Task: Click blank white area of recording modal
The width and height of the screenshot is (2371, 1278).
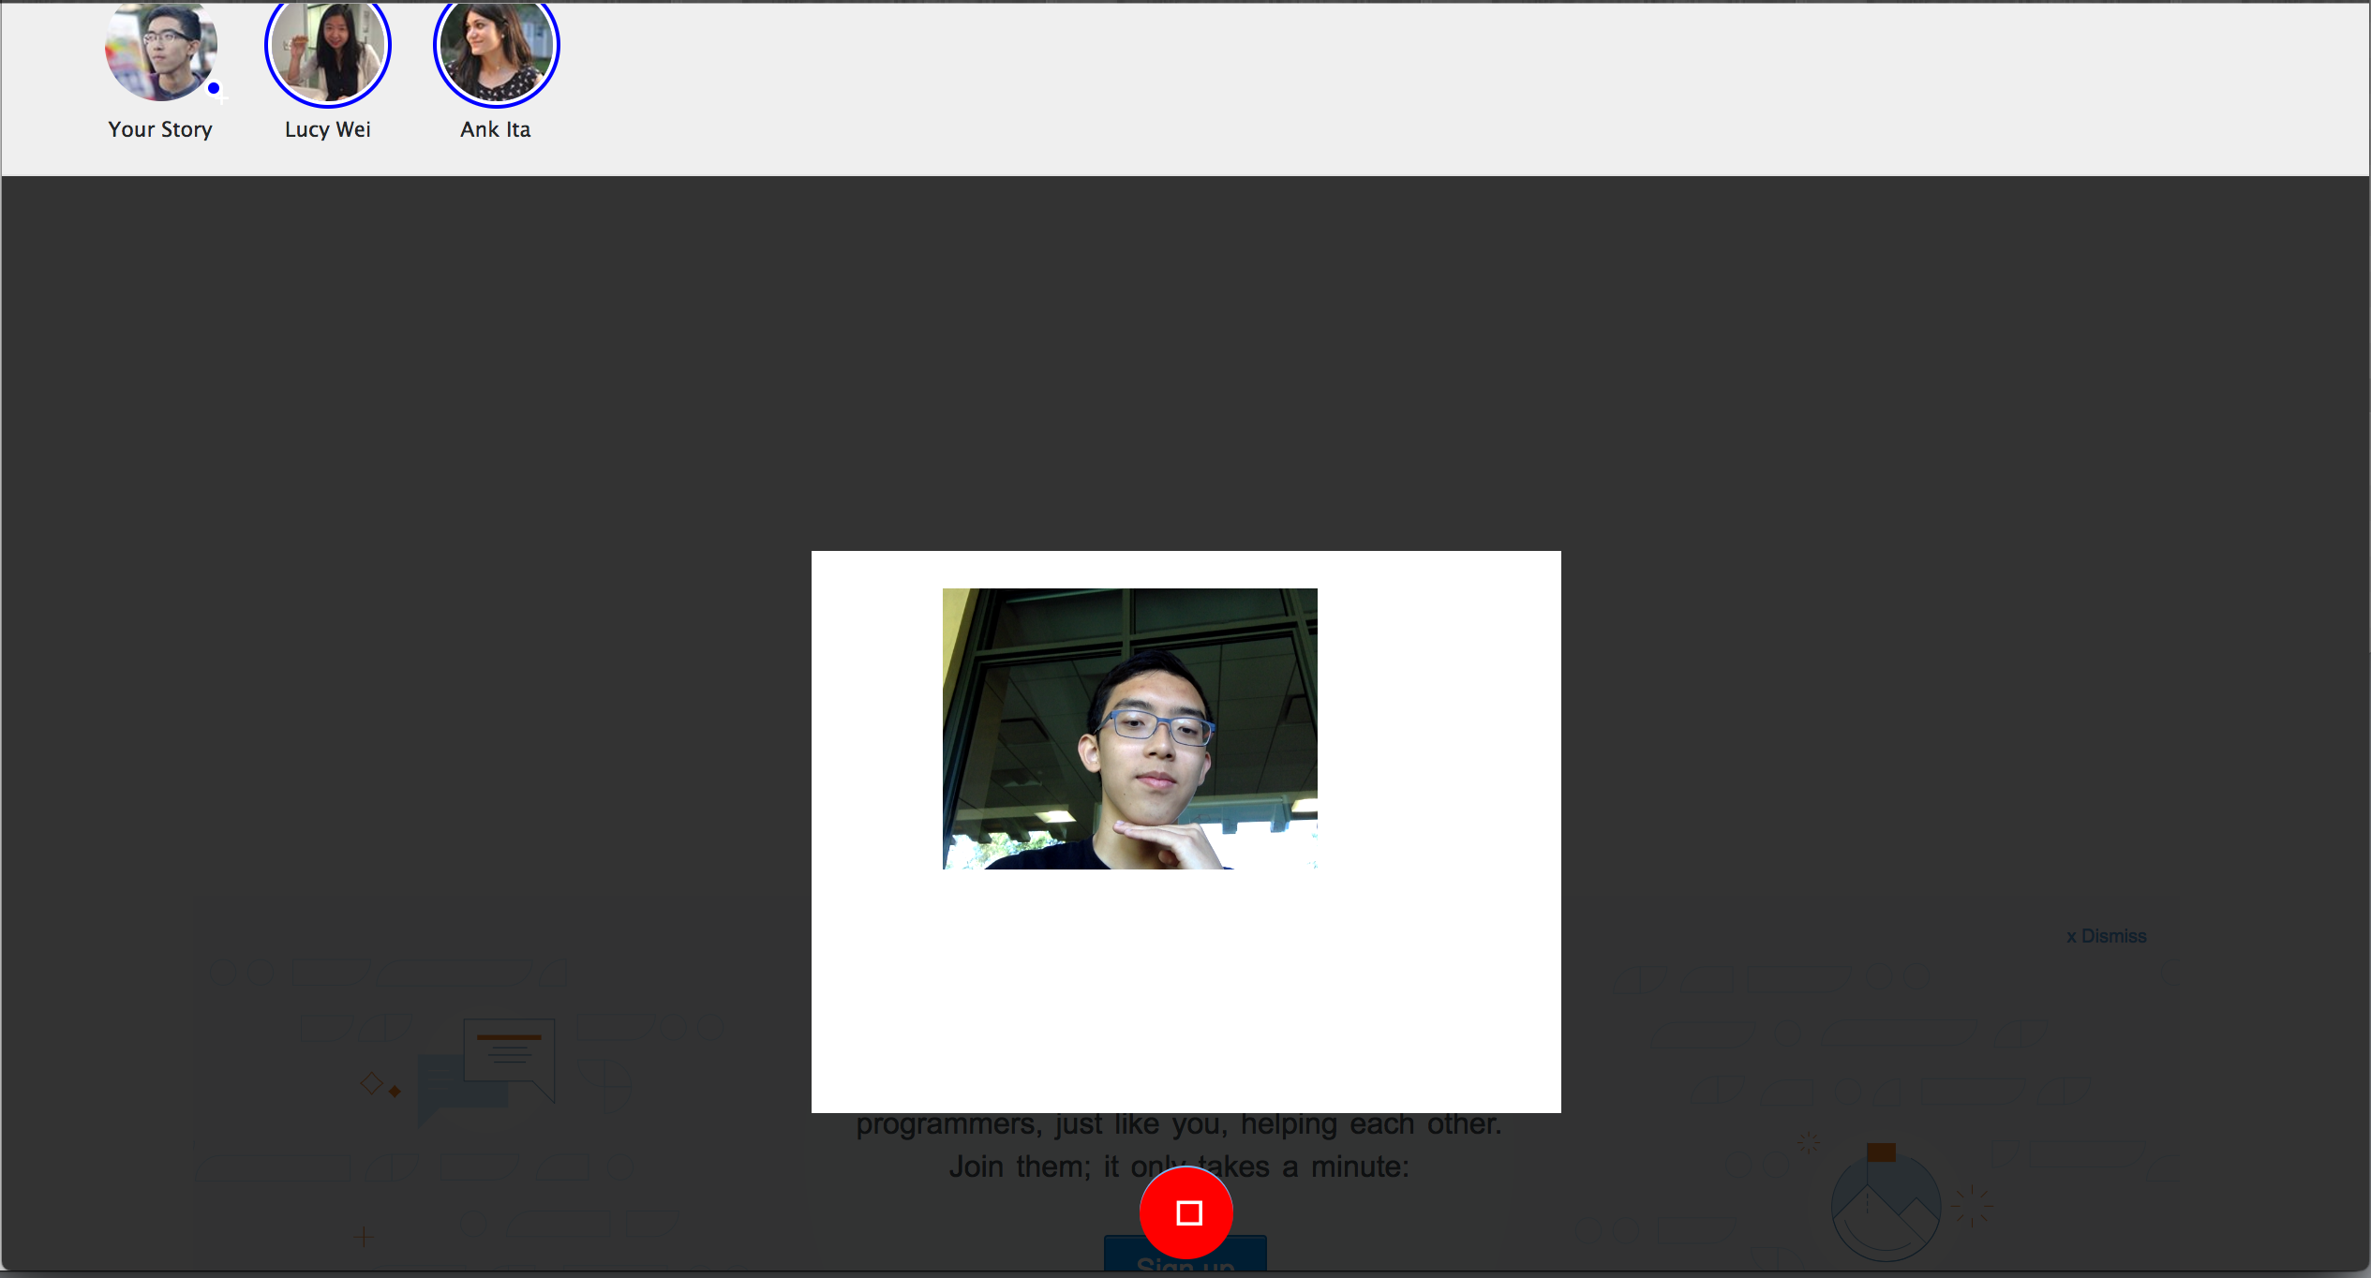Action: point(1186,993)
